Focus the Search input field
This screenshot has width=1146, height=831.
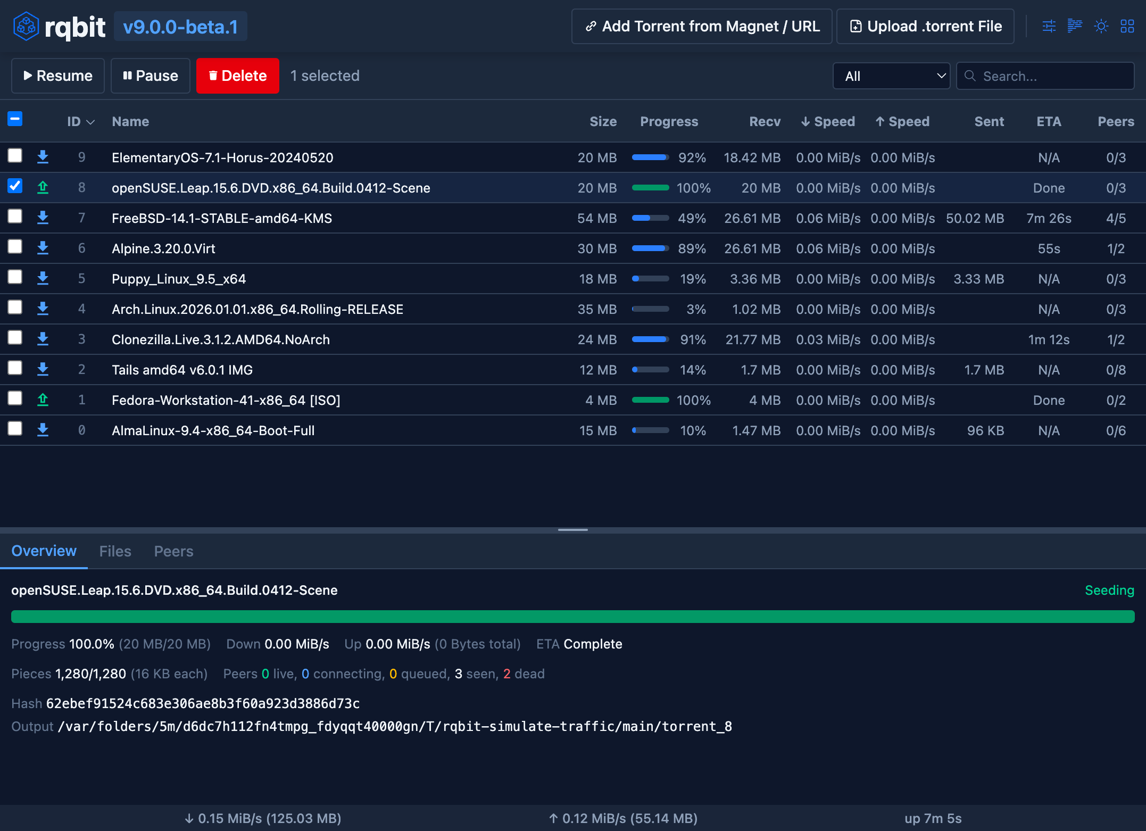pyautogui.click(x=1045, y=76)
